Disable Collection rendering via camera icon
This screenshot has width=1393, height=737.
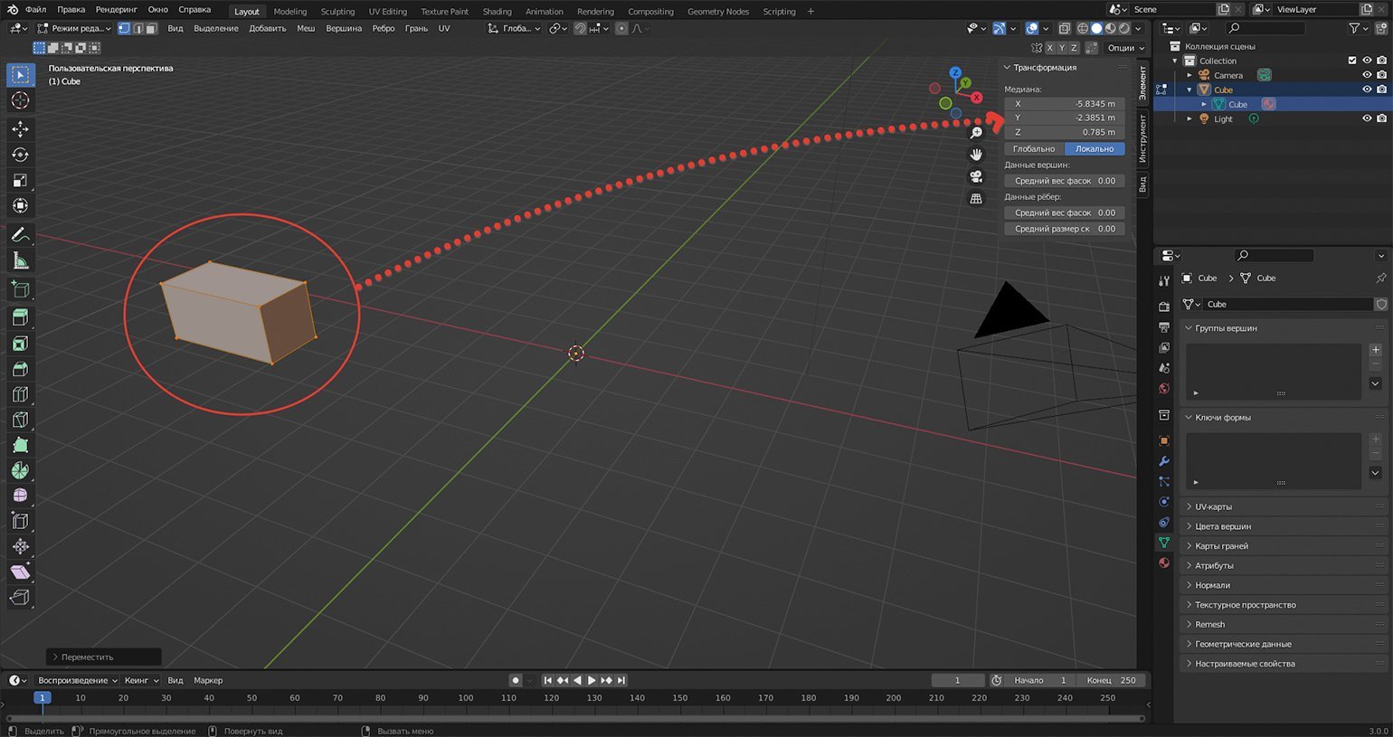(1381, 61)
